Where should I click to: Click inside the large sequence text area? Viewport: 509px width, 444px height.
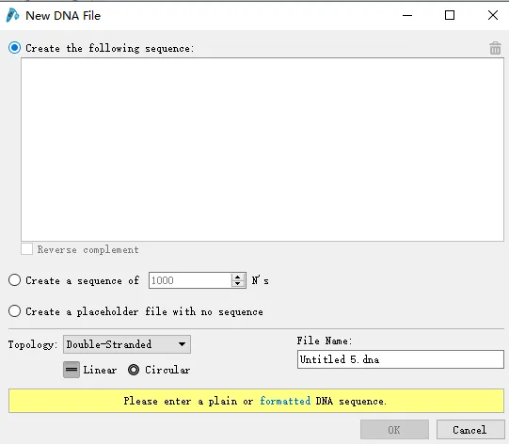[x=262, y=150]
